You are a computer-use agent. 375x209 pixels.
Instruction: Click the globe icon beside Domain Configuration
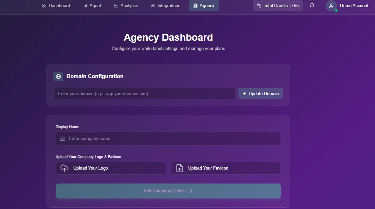pyautogui.click(x=58, y=76)
